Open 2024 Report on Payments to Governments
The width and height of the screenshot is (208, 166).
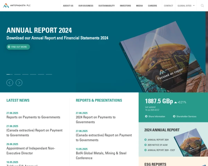coord(96,120)
